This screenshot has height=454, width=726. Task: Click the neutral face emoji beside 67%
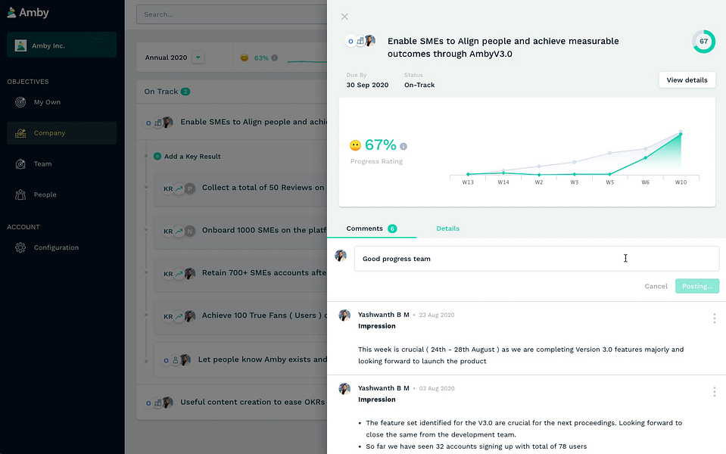click(x=355, y=146)
